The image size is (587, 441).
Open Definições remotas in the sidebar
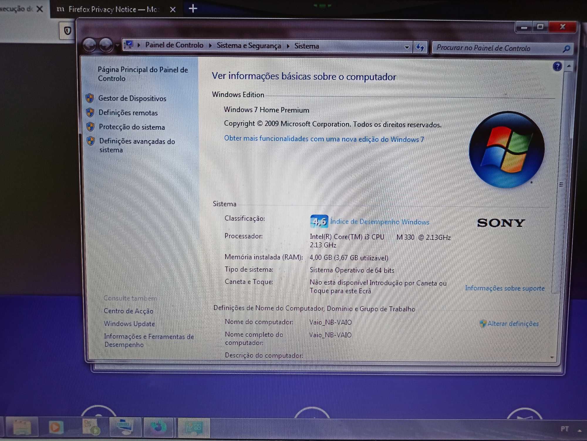(128, 113)
